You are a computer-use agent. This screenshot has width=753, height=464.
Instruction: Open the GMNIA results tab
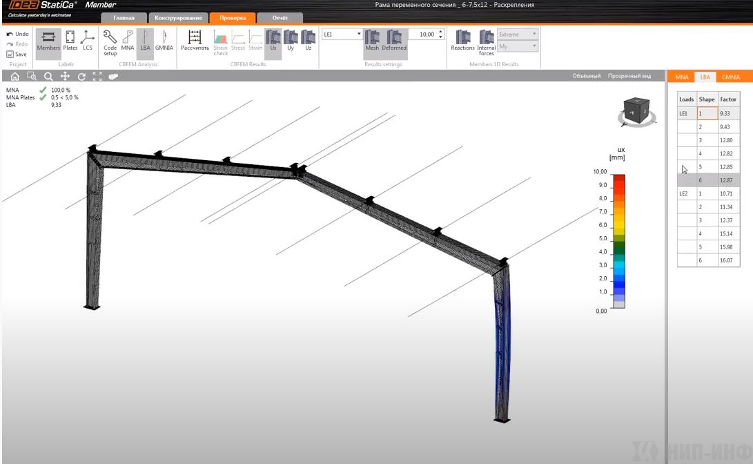coord(731,77)
